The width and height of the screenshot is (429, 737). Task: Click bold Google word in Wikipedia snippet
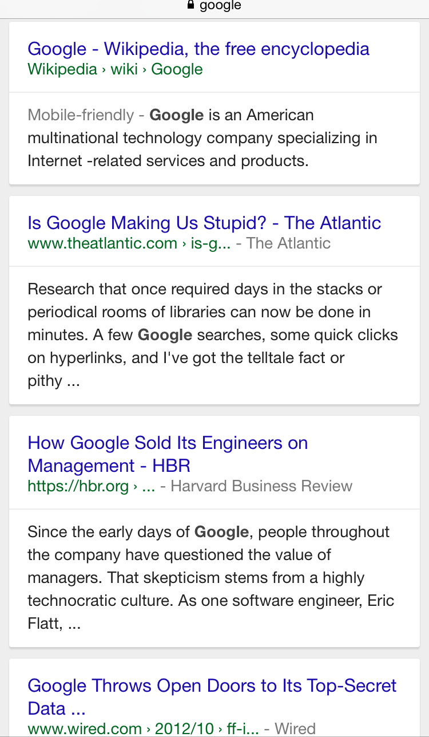click(x=176, y=115)
